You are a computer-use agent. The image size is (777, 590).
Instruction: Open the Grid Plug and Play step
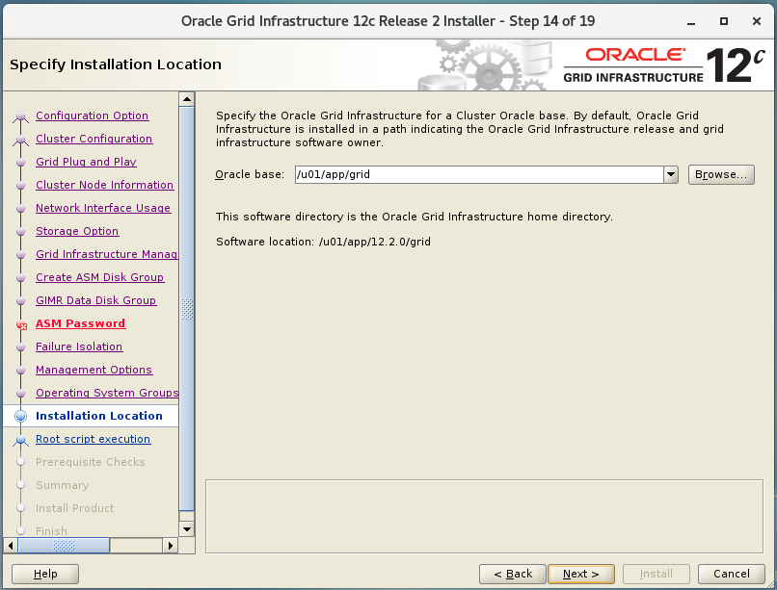(86, 162)
